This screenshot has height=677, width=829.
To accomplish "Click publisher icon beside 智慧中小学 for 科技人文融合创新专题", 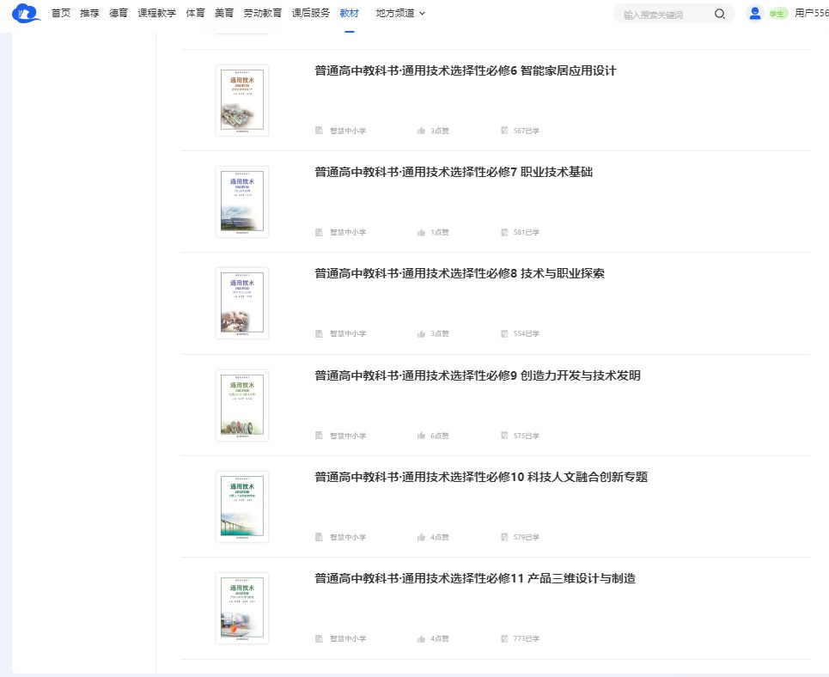I will click(320, 537).
